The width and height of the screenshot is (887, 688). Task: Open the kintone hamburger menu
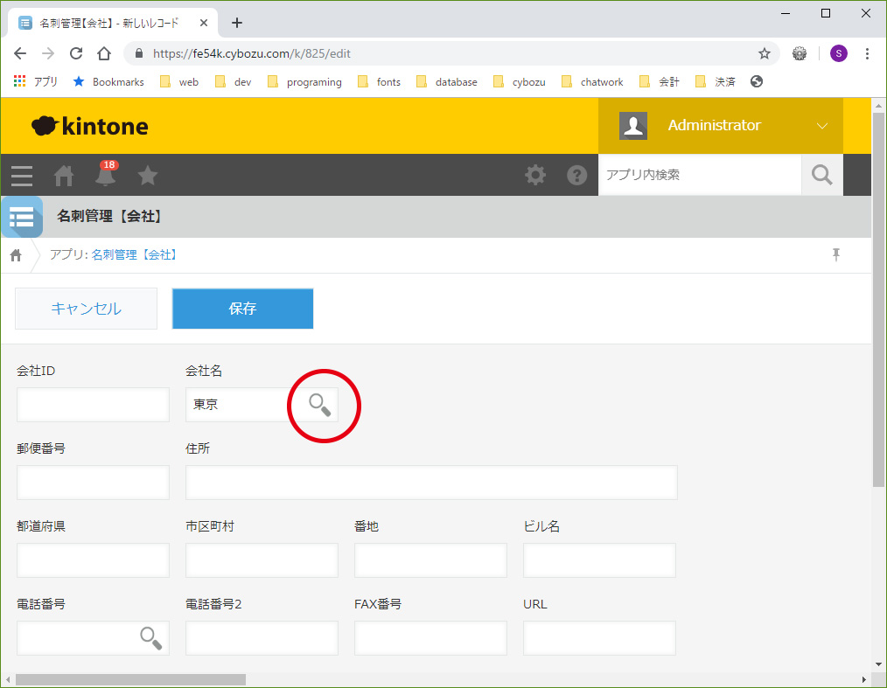tap(22, 175)
